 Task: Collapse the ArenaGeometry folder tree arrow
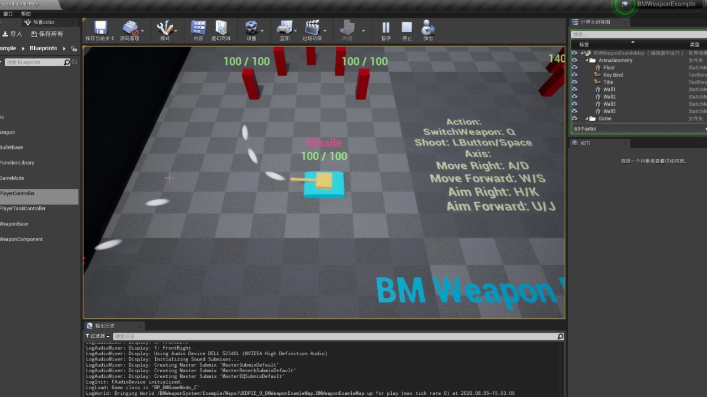pos(587,61)
